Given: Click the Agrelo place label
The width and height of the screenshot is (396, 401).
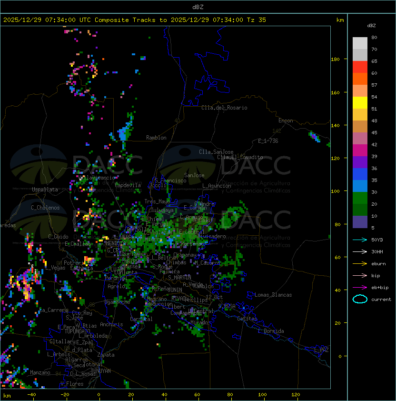Looking at the screenshot, I should click(x=116, y=286).
